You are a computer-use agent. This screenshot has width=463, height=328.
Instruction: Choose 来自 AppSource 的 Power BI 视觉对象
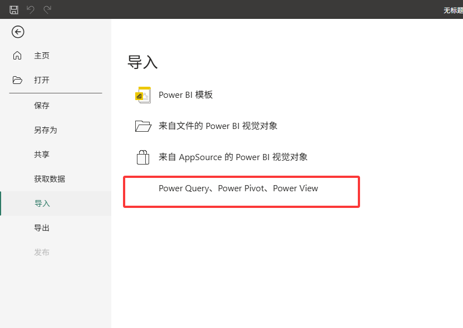pyautogui.click(x=233, y=157)
